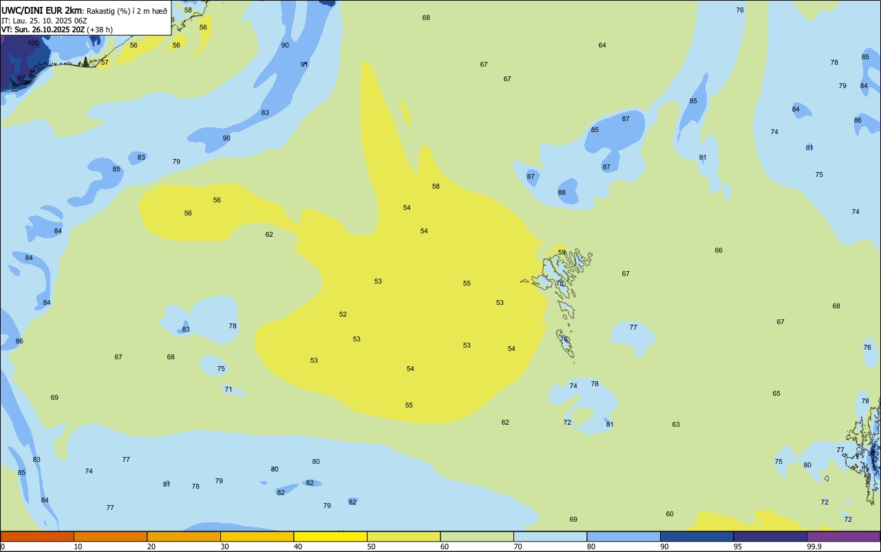Screen dimensions: 881x552
Task: Click the '52' humidity value in yellow area
Action: pos(343,314)
